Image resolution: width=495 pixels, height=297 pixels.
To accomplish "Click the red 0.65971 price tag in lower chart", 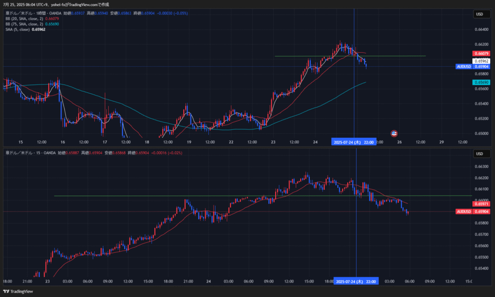I will [482, 204].
